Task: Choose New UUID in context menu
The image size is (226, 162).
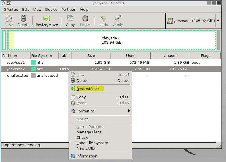Action: (x=100, y=148)
